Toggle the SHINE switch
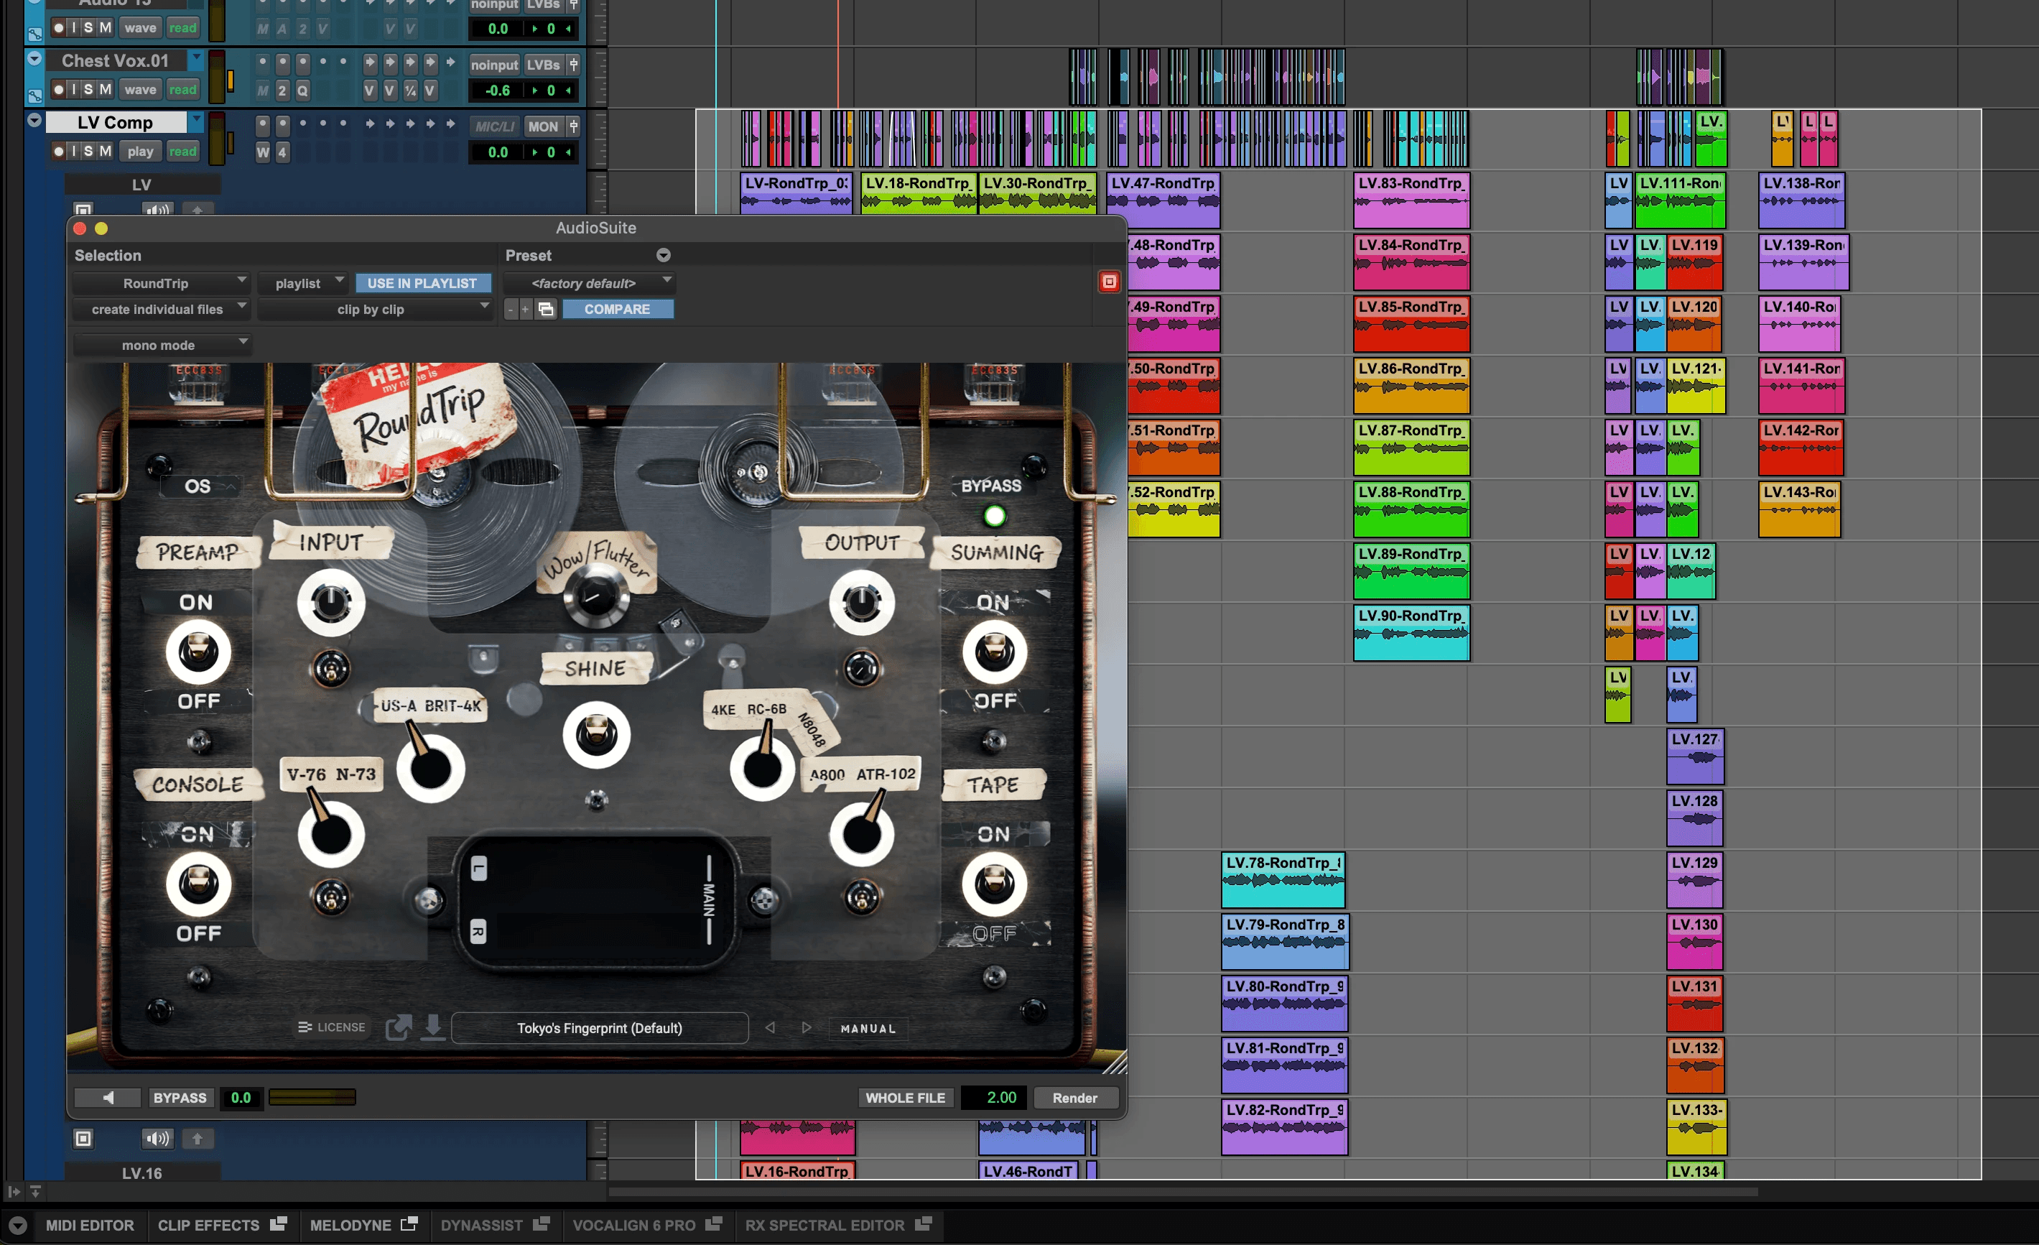This screenshot has width=2039, height=1245. click(x=596, y=734)
